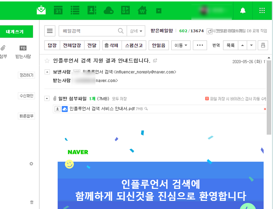
Task: Open the 첨부 paperclip filter
Action: [x=3, y=48]
